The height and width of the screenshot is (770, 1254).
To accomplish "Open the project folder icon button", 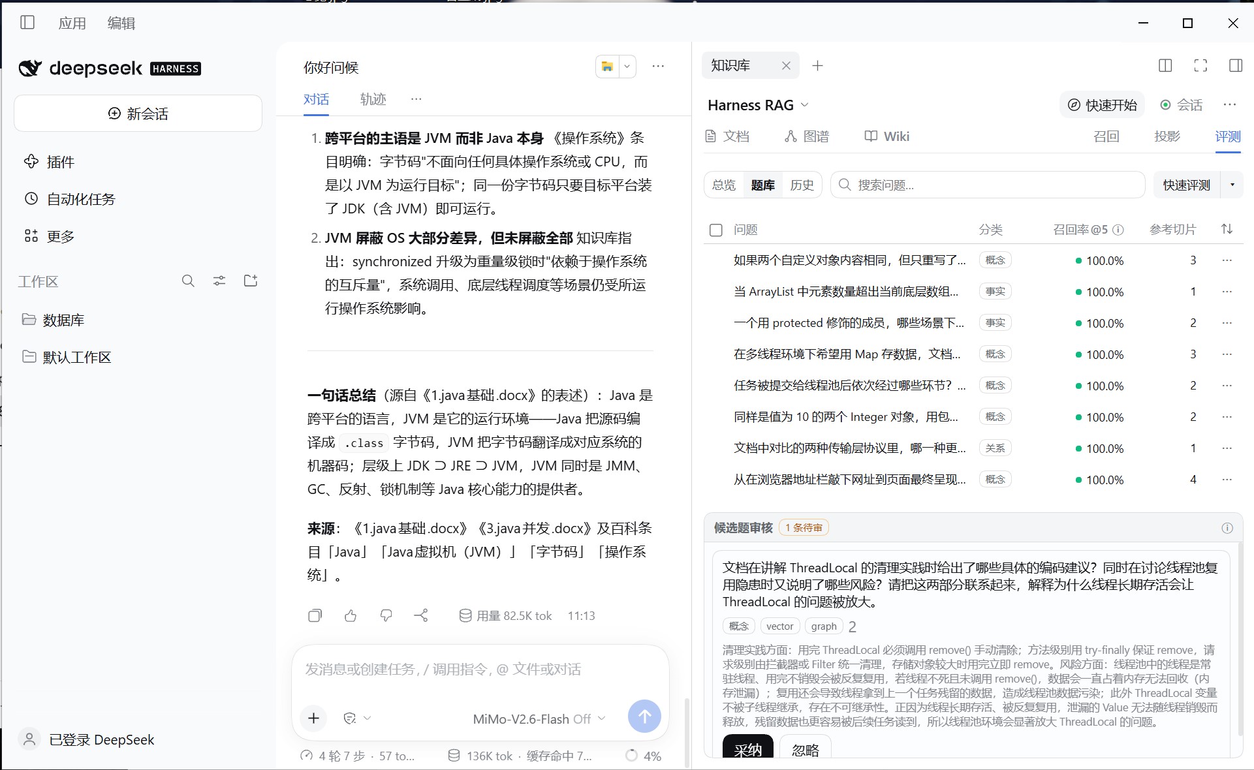I will pos(607,67).
